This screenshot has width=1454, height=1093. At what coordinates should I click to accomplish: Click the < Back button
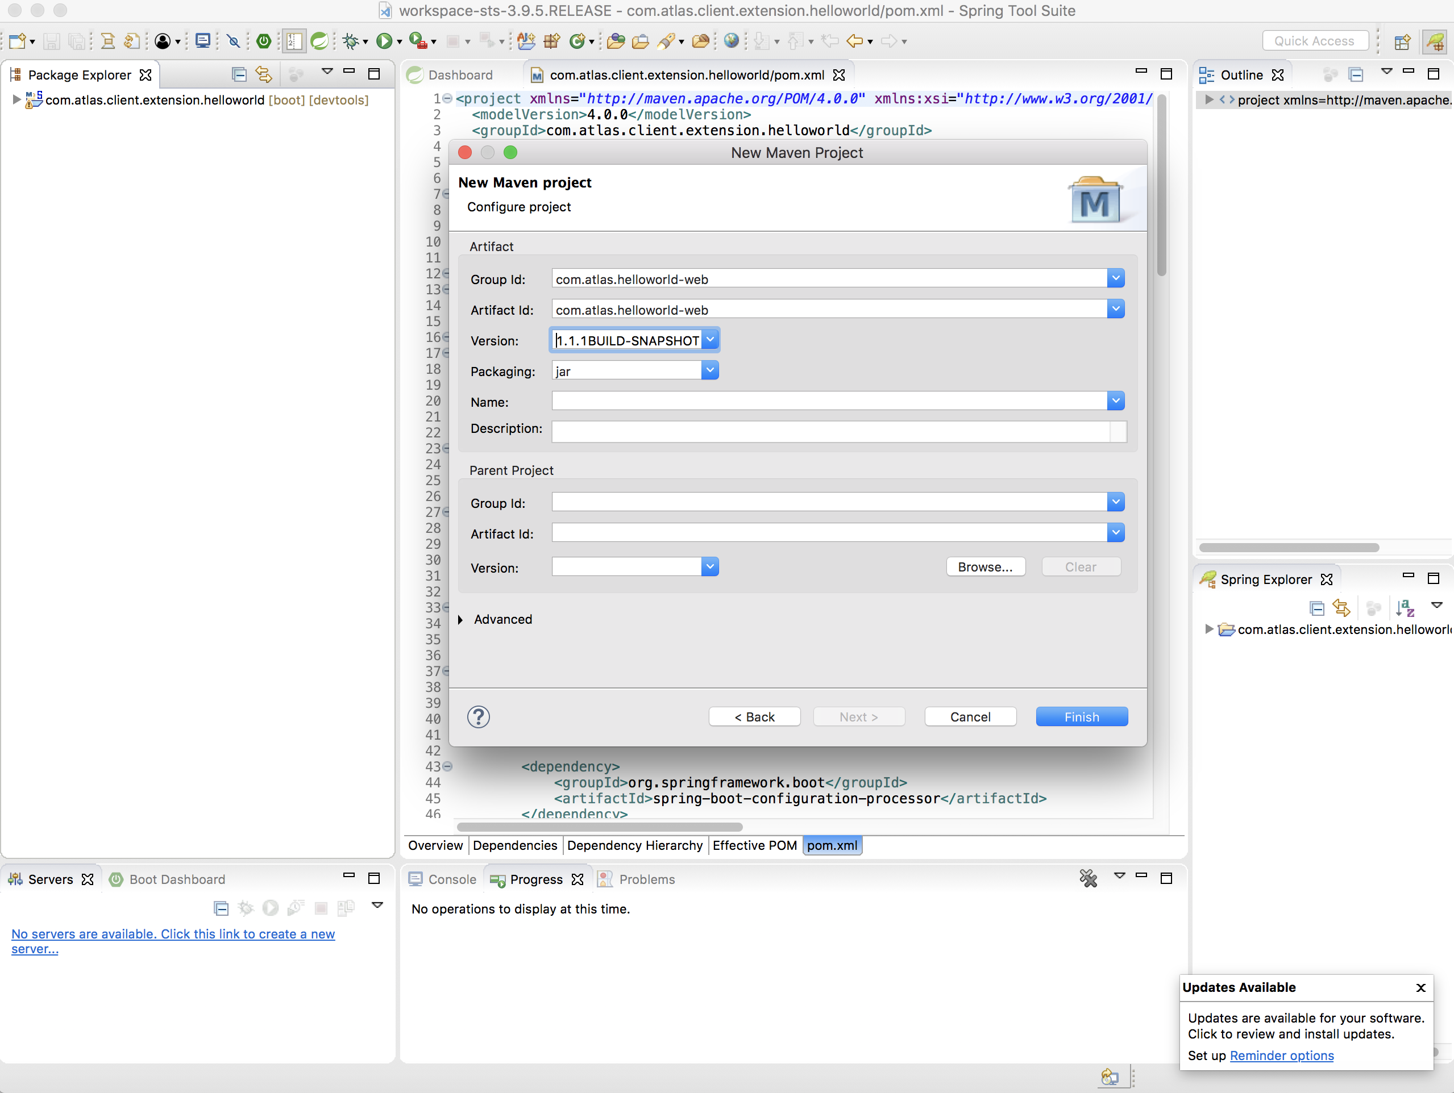tap(755, 716)
